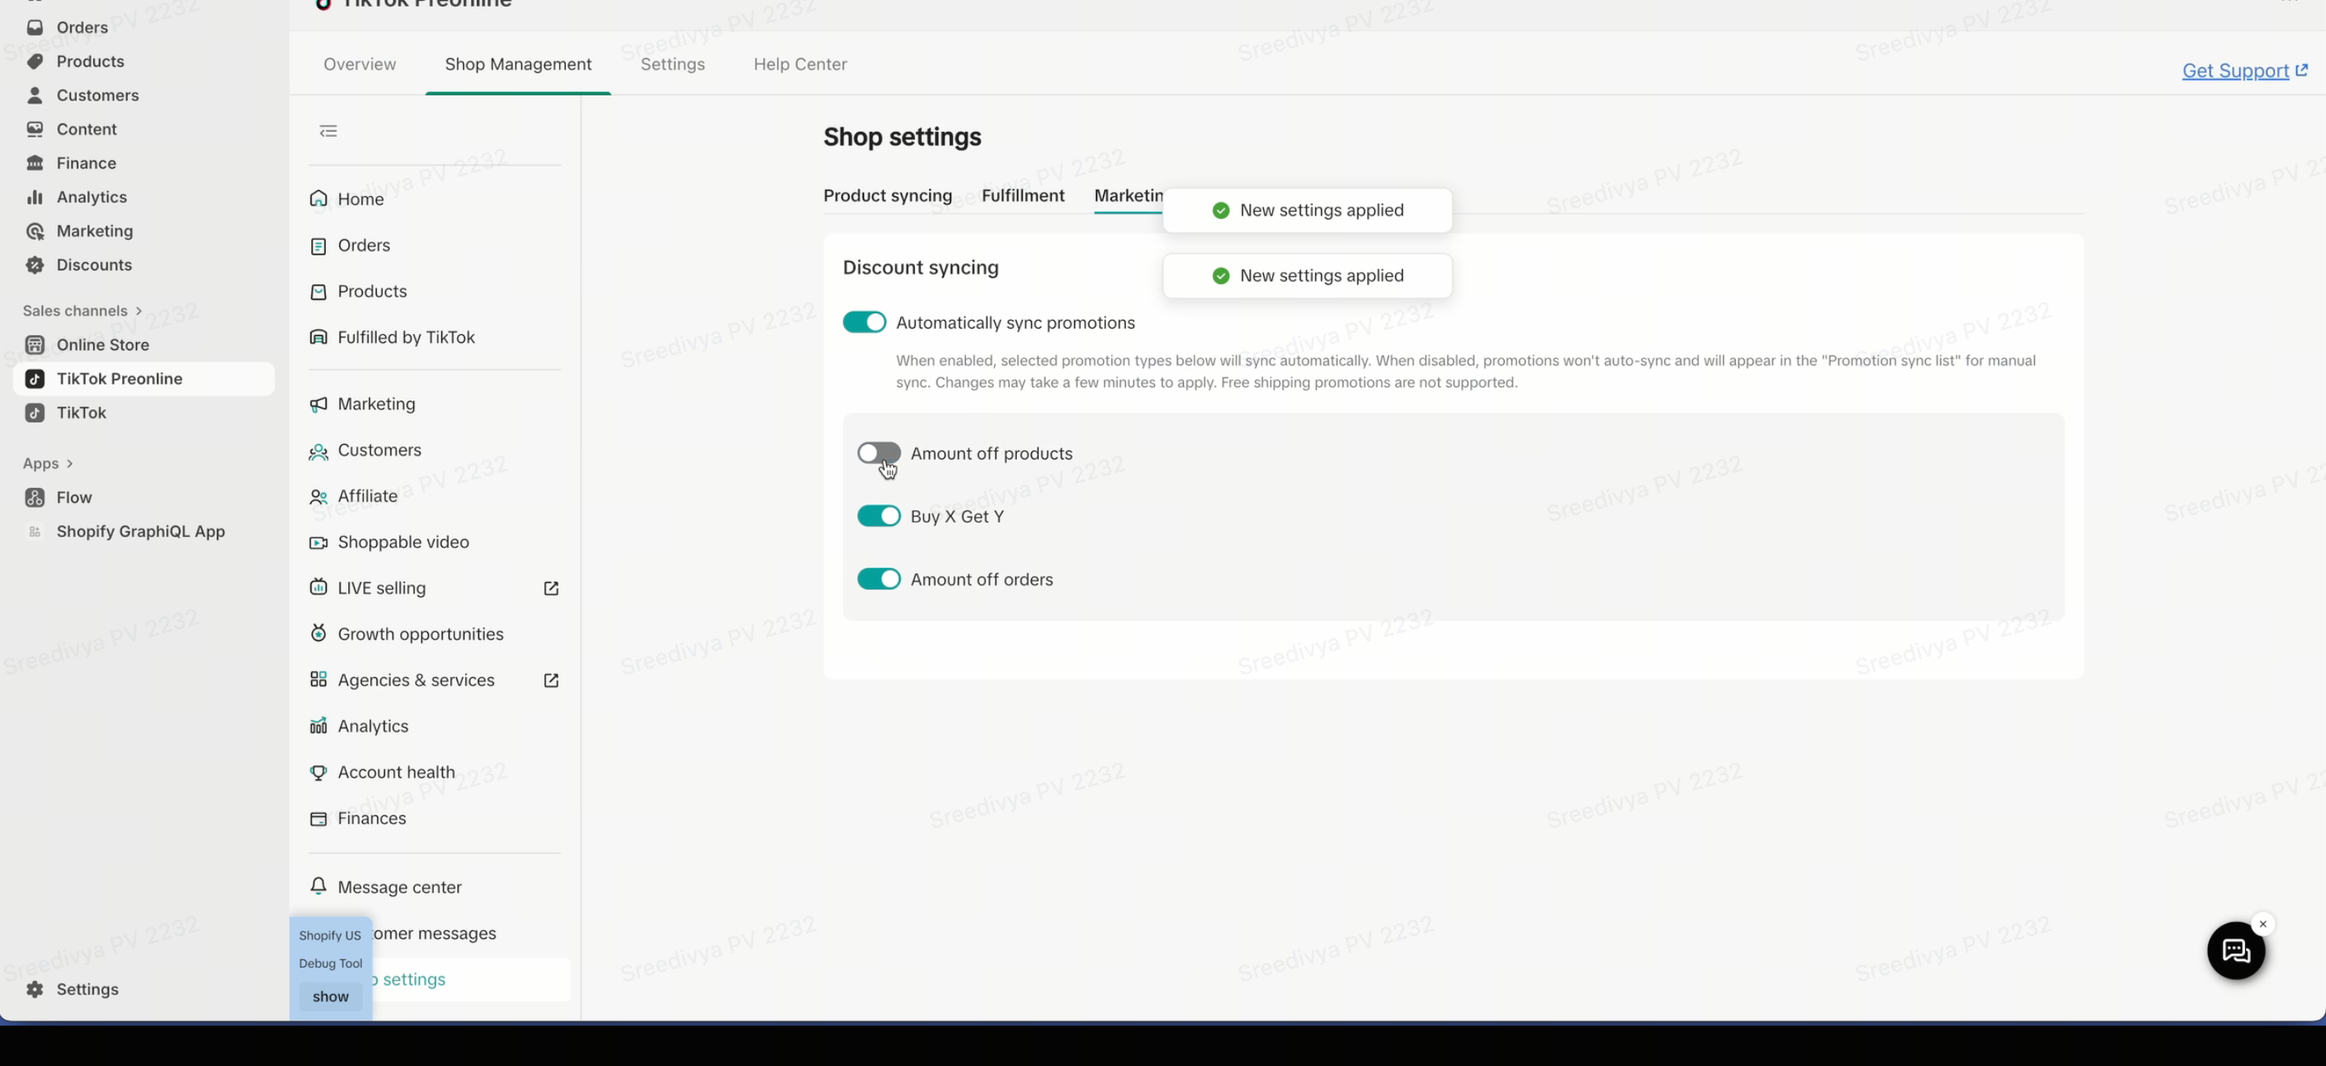The width and height of the screenshot is (2326, 1066).
Task: Open Message center bell item
Action: pyautogui.click(x=399, y=888)
